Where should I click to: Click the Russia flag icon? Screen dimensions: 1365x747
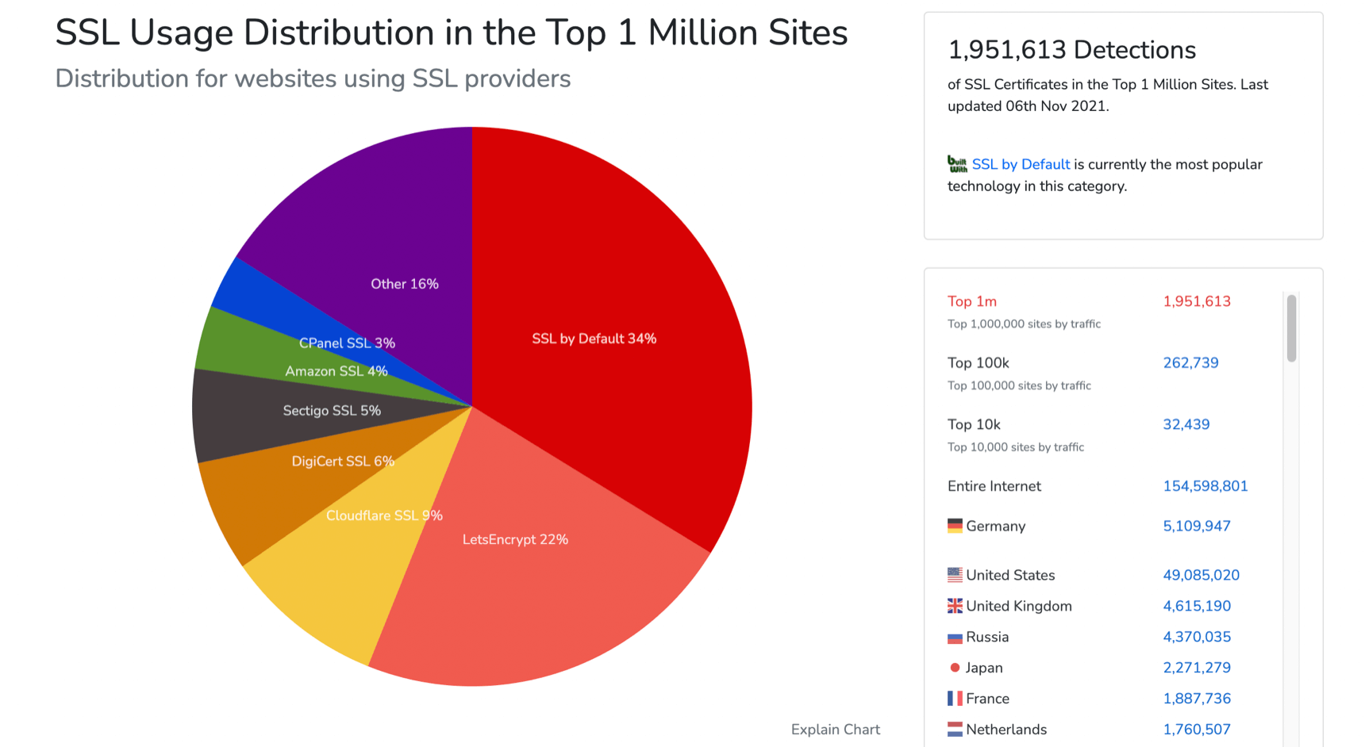click(x=955, y=638)
